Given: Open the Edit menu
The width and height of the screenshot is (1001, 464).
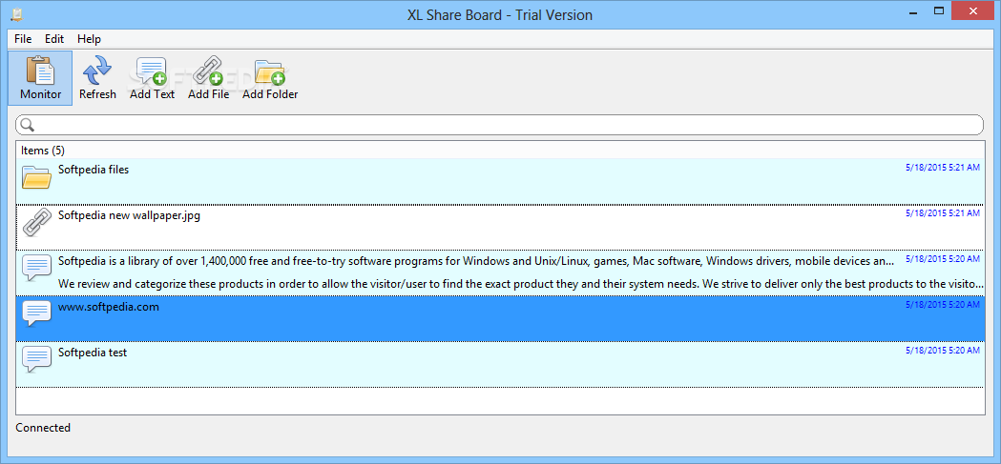Looking at the screenshot, I should coord(54,39).
